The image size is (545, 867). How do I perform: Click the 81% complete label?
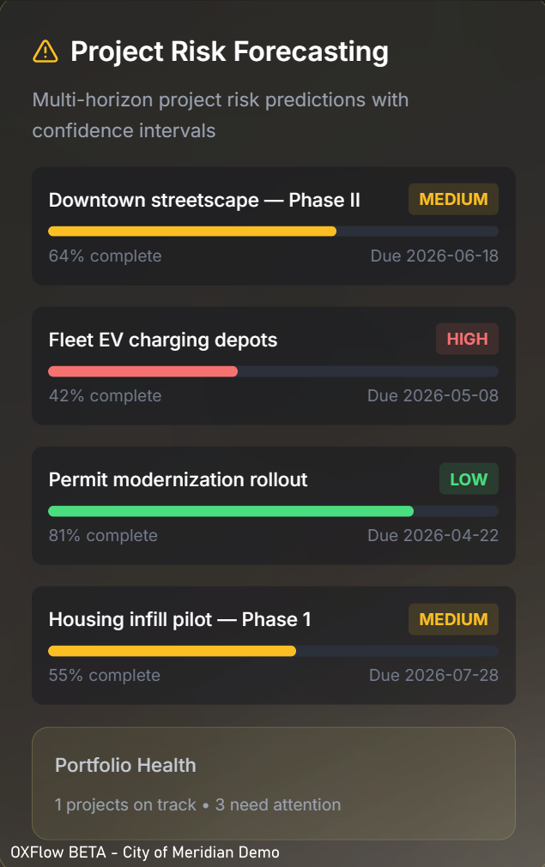point(103,535)
